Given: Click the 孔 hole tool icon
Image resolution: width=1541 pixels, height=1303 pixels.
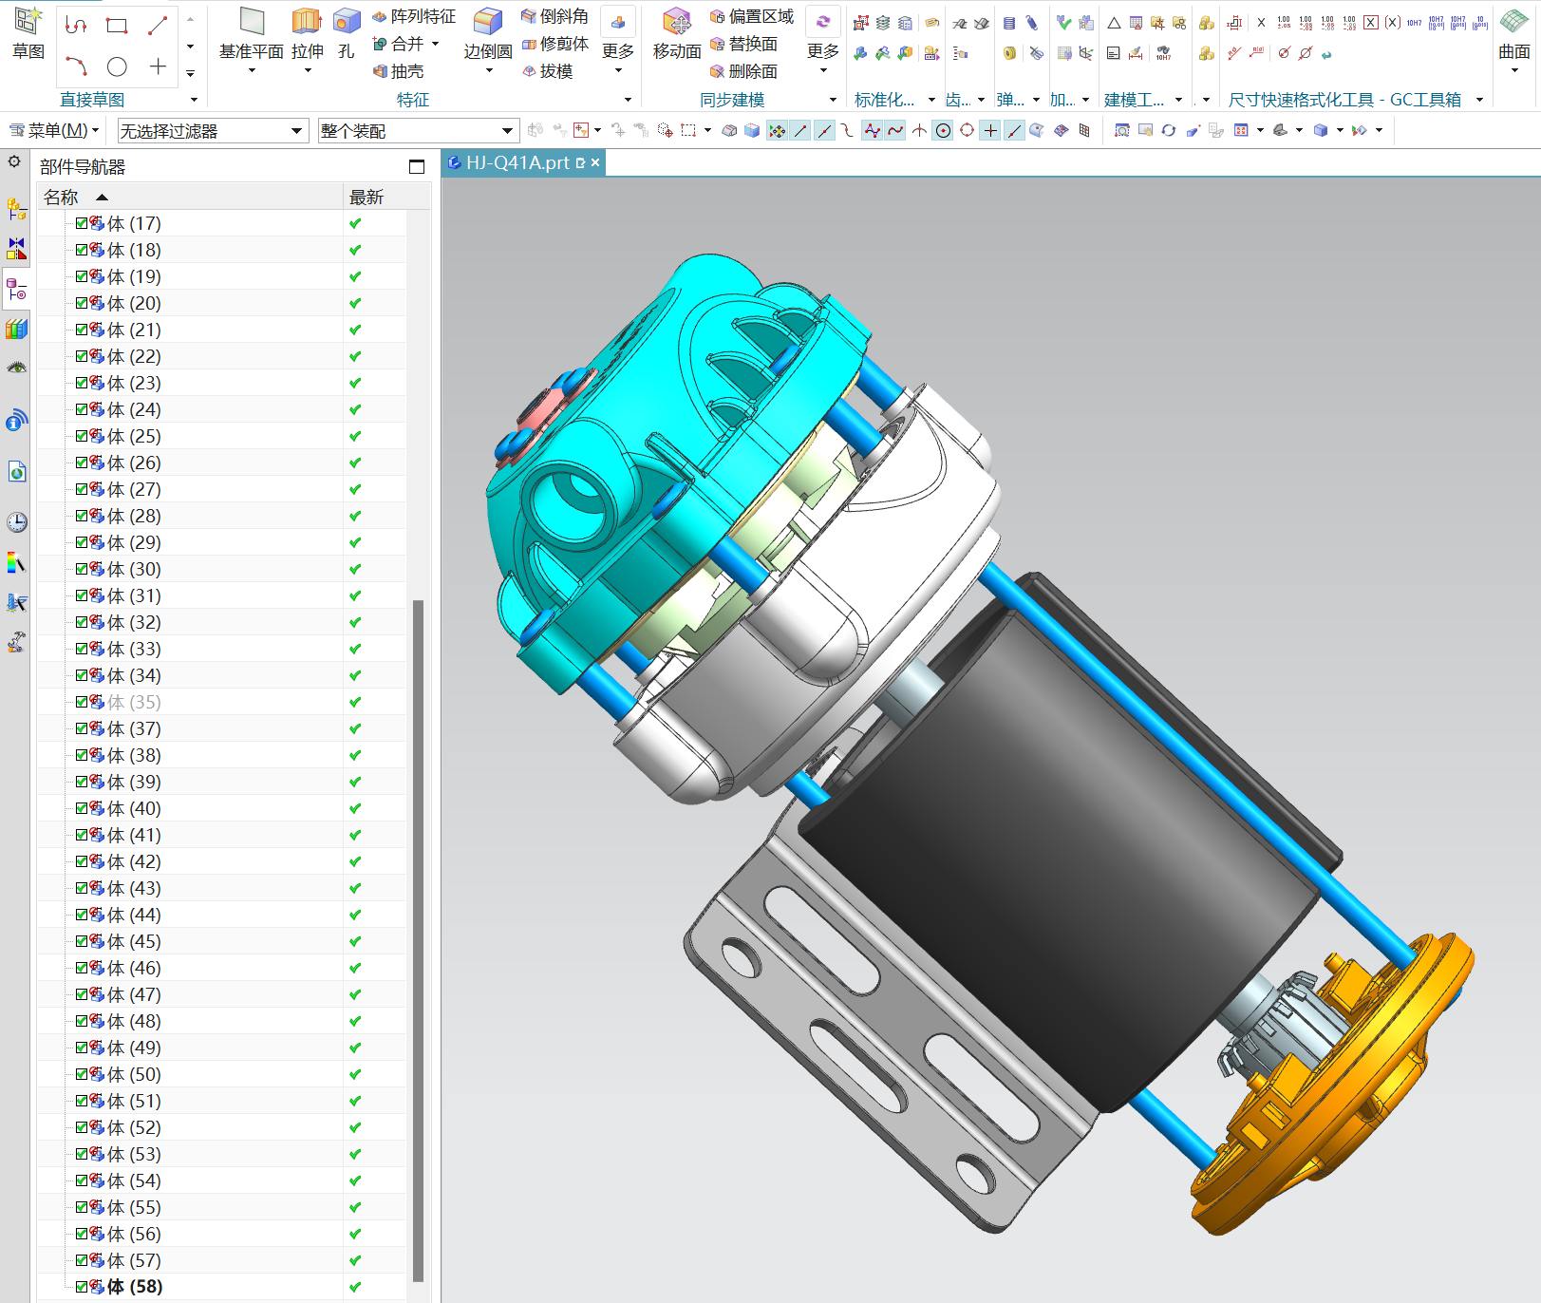Looking at the screenshot, I should tap(347, 21).
